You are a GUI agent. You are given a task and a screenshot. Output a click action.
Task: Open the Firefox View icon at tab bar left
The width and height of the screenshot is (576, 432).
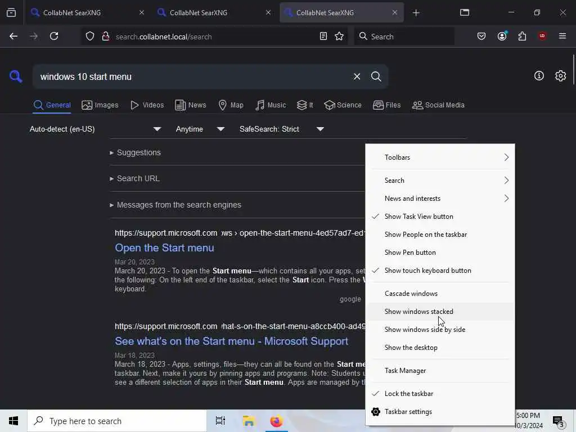coord(11,12)
